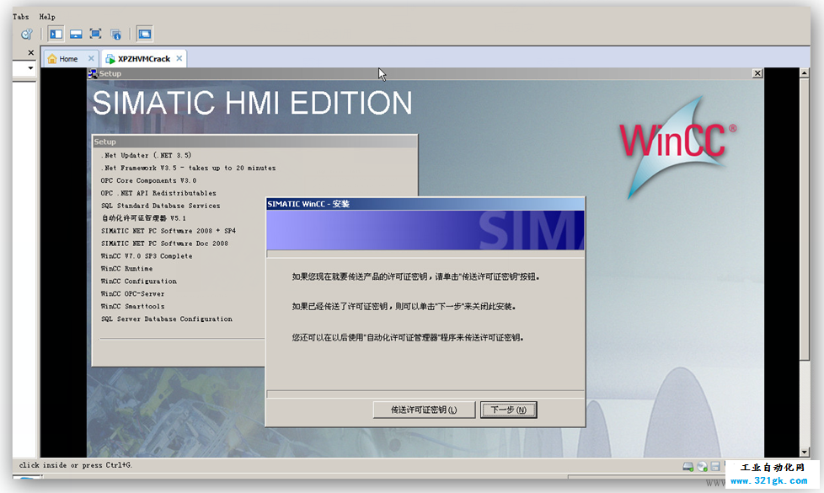The width and height of the screenshot is (824, 493).
Task: Toggle the thumbnail bar view icon
Action: (x=76, y=35)
